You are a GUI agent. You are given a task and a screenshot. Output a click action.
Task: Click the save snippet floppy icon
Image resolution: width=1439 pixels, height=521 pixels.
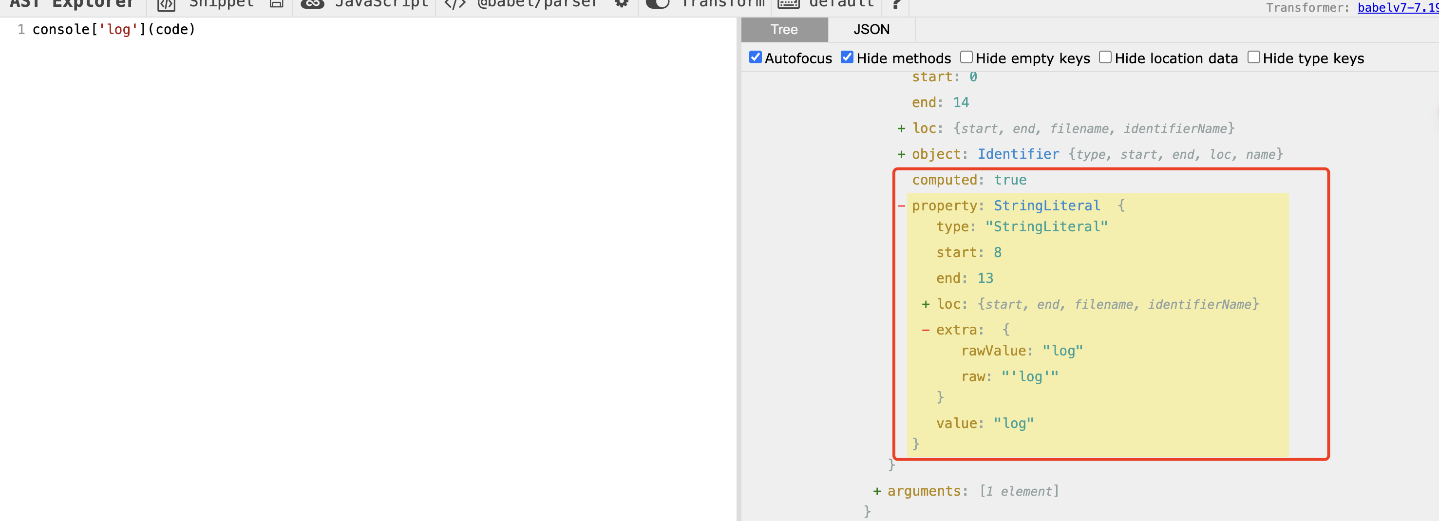pyautogui.click(x=276, y=3)
